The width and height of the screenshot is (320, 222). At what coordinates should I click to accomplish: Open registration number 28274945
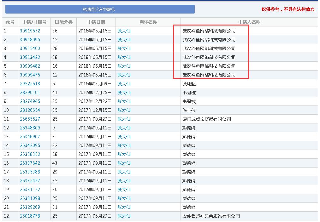coord(30,101)
